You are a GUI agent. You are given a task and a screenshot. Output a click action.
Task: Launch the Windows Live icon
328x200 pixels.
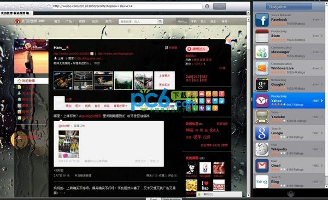262,68
